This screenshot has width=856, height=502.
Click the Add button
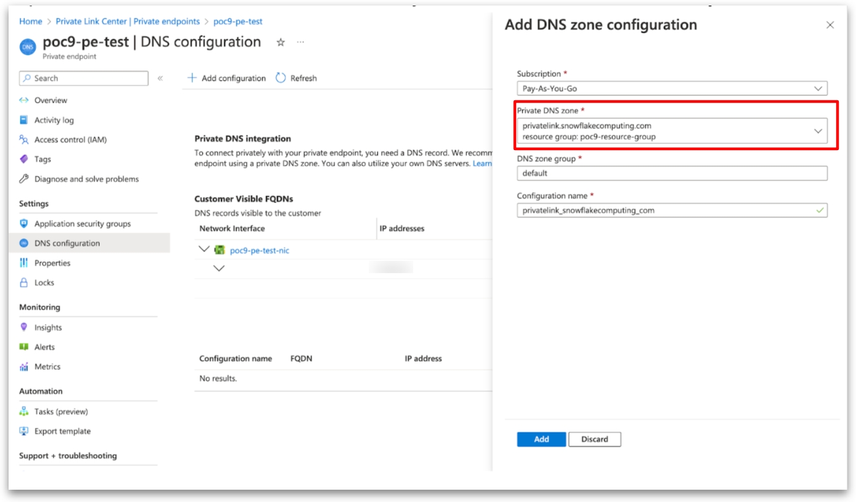pos(541,439)
